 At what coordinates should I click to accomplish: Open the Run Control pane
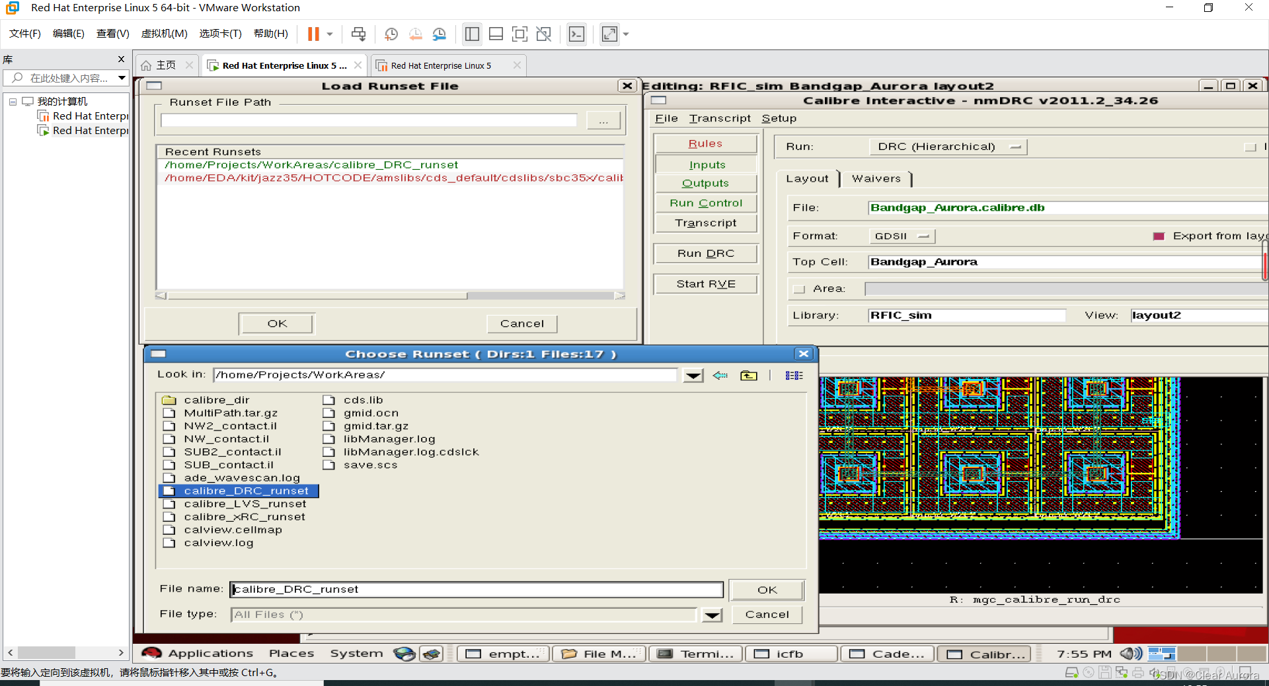[x=705, y=203]
